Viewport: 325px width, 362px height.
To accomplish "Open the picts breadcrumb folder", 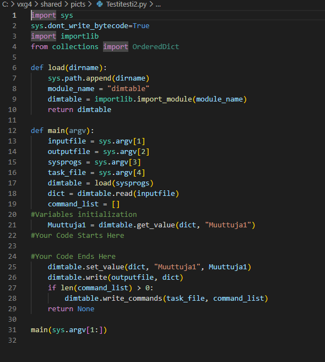I will click(x=78, y=4).
